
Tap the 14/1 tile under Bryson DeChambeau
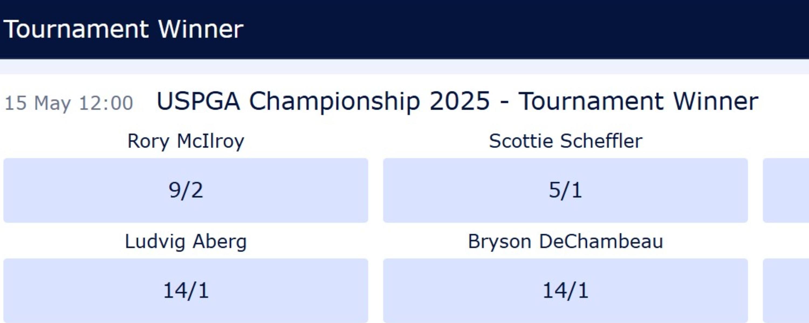[565, 290]
